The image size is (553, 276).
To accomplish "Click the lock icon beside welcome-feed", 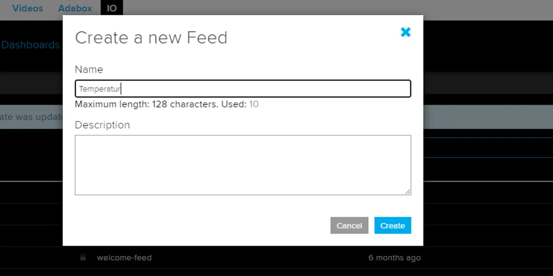I will pos(83,257).
